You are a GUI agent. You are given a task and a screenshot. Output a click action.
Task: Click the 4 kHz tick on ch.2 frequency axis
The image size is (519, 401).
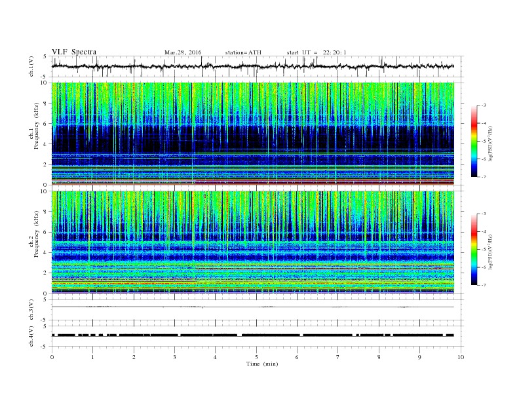(46, 252)
